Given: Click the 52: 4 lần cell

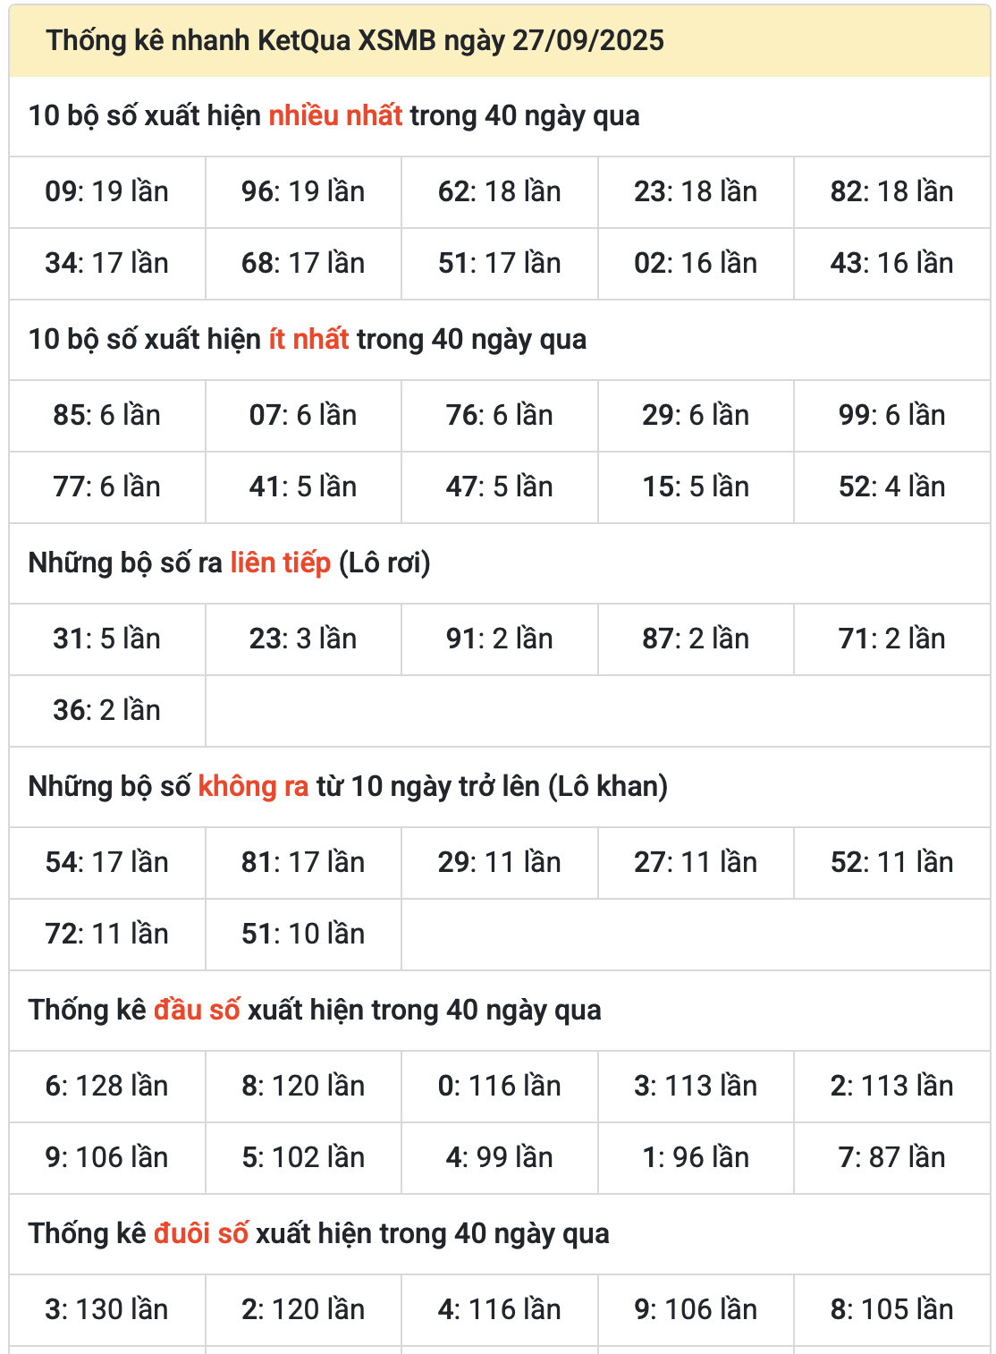Looking at the screenshot, I should (891, 487).
